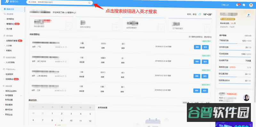This screenshot has width=256, height=127.
Task: Focus the 英才搜索 search field
Action: point(60,3)
